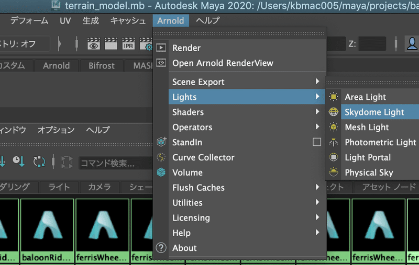Click the About question mark icon
The image size is (419, 265).
point(161,248)
